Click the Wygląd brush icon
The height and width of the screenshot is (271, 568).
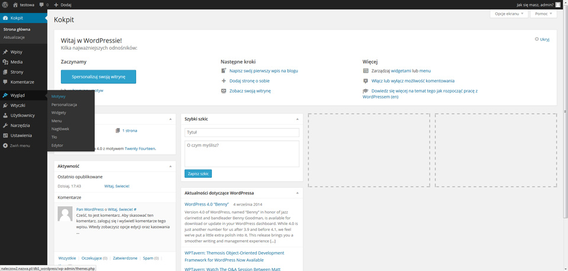pyautogui.click(x=5, y=96)
